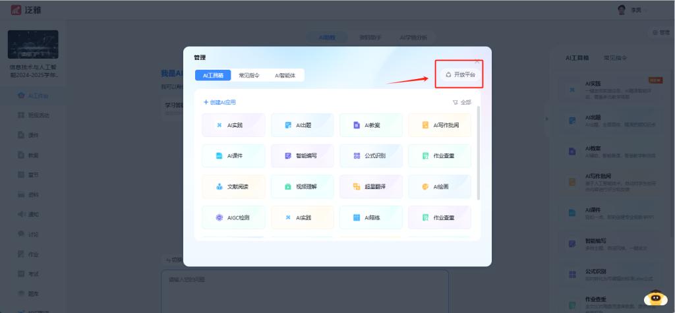Open the 视频理解 tool
The height and width of the screenshot is (313, 675).
click(302, 186)
